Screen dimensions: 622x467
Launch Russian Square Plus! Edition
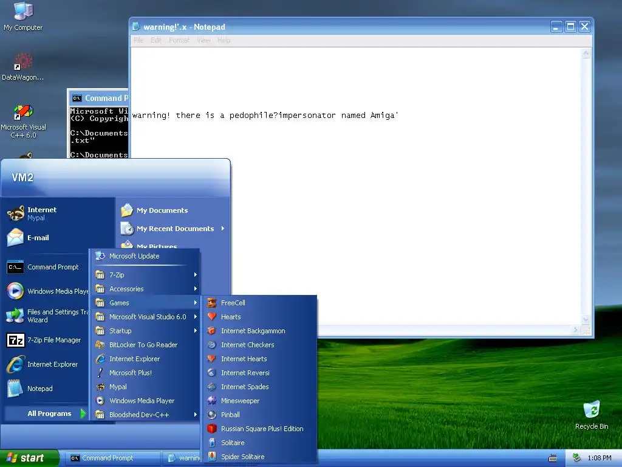pyautogui.click(x=259, y=429)
